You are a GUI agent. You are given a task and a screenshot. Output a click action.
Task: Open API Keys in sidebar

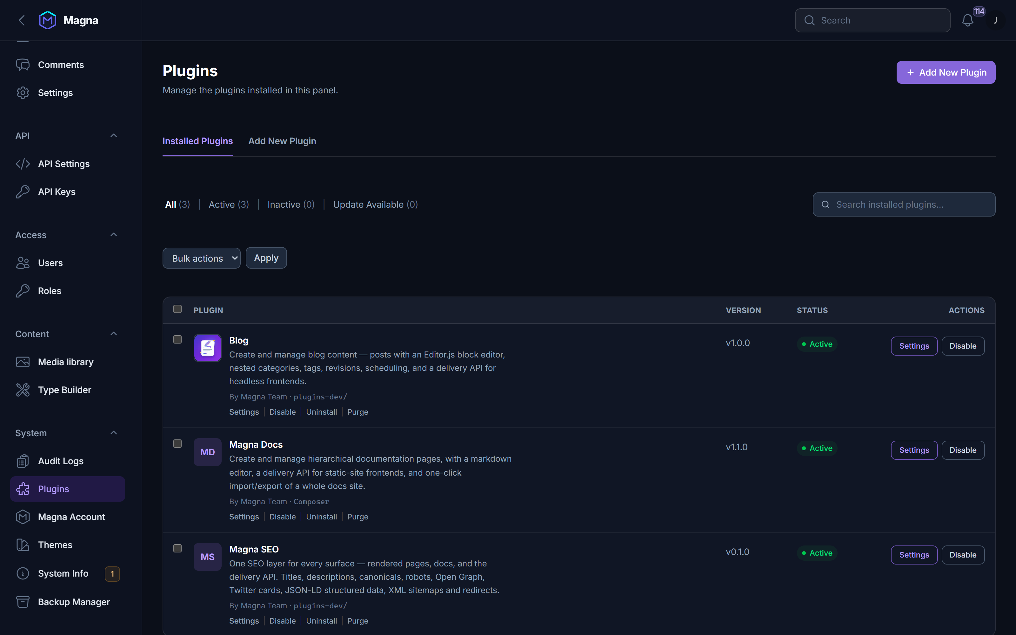pyautogui.click(x=68, y=192)
